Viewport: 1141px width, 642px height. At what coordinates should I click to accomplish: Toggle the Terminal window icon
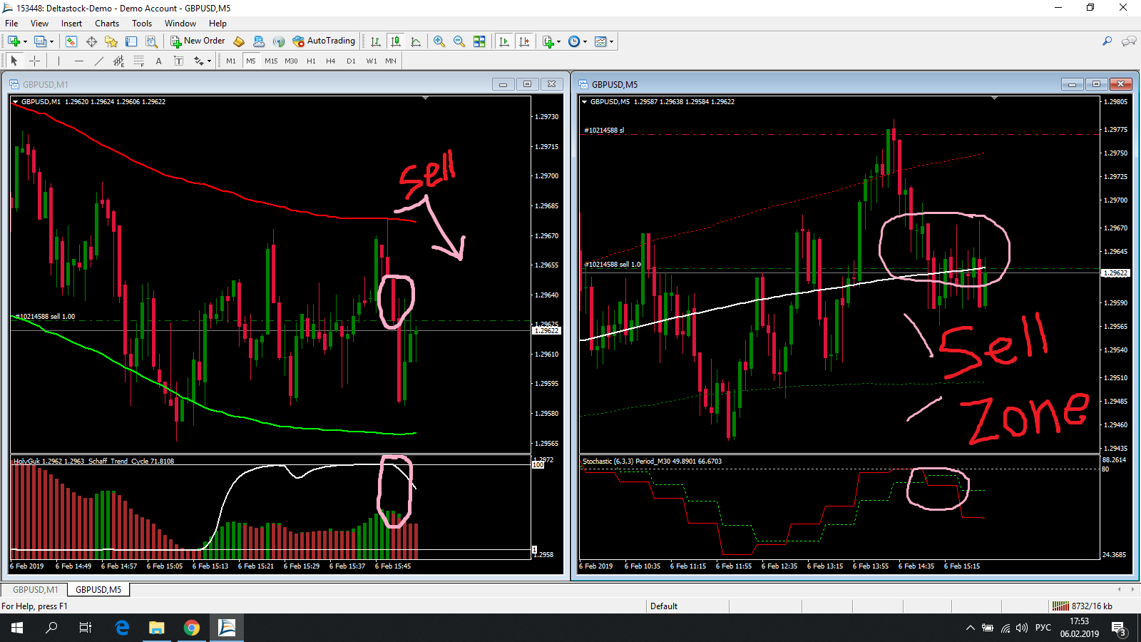131,41
